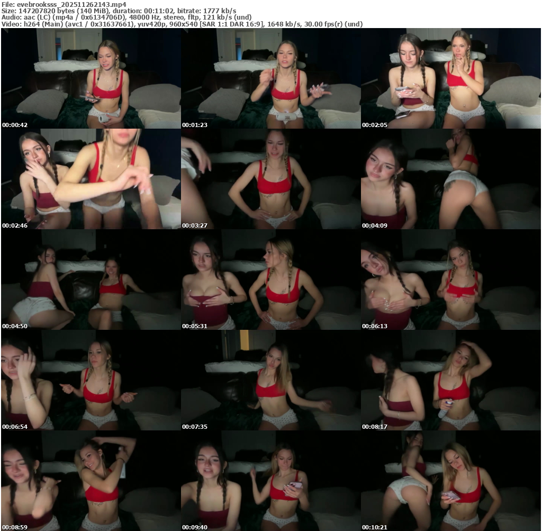Select the frame timestamped 00:09:40

pos(270,481)
